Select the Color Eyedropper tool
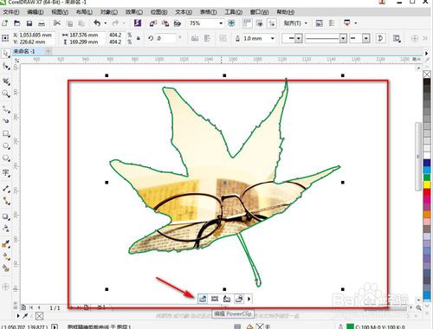The width and height of the screenshot is (433, 329). pyautogui.click(x=5, y=244)
